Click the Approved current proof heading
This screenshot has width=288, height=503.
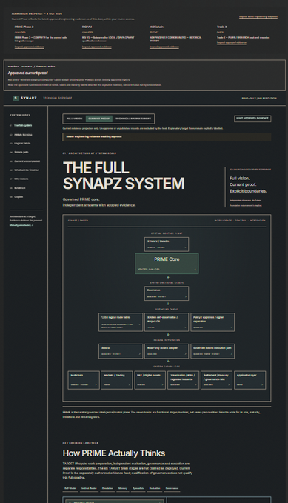click(x=28, y=73)
